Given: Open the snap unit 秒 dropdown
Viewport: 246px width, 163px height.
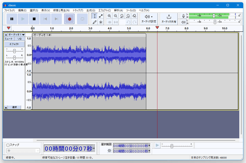Looking at the screenshot, I should [x=23, y=151].
